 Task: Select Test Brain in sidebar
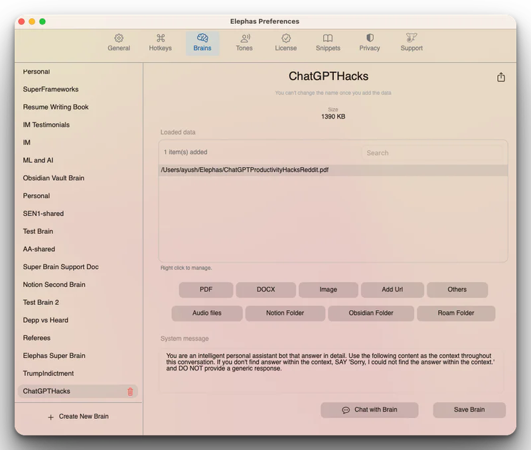38,231
